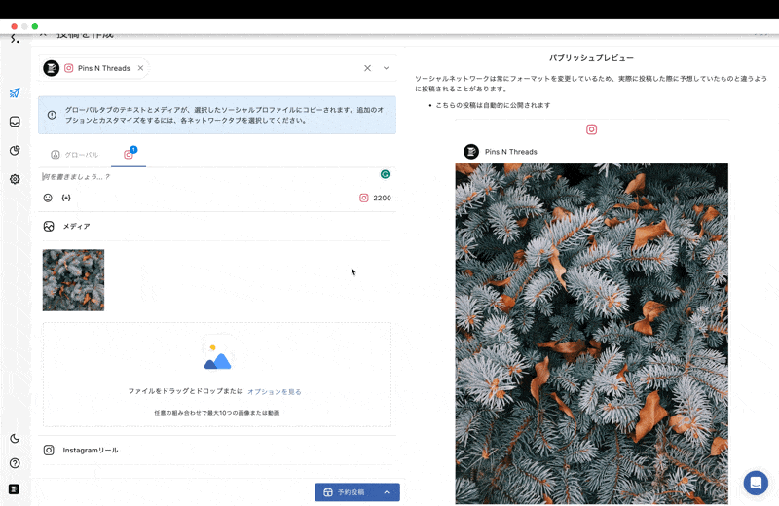The width and height of the screenshot is (779, 506).
Task: Expand the schedule post options arrow
Action: pyautogui.click(x=387, y=492)
